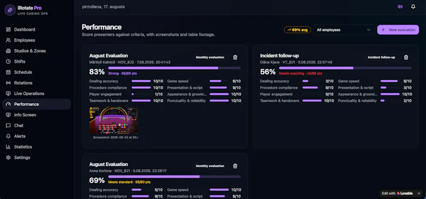The image size is (426, 199).
Task: Click the Performance gauge icon
Action: [x=9, y=104]
